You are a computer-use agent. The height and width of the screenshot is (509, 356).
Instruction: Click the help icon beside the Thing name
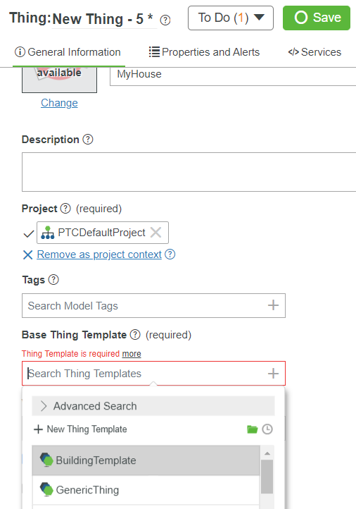[x=165, y=20]
